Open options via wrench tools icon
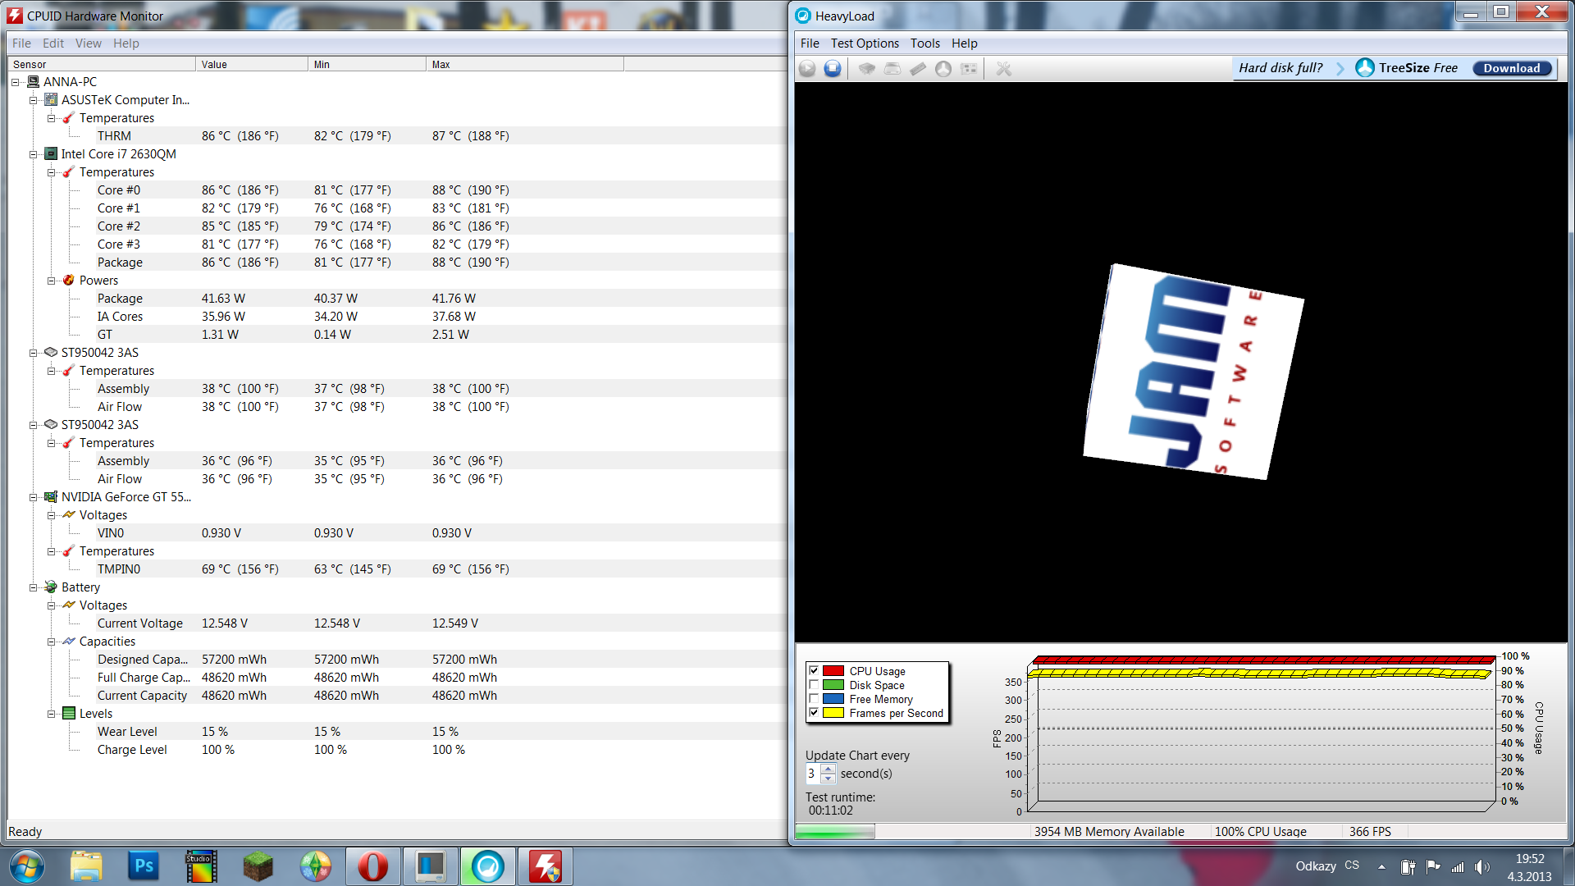Viewport: 1575px width, 886px height. click(x=1003, y=69)
